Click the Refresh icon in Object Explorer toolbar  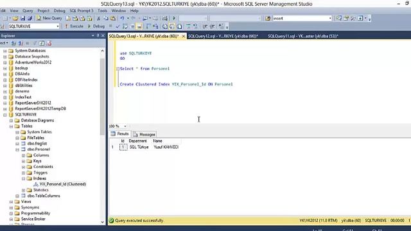[42, 43]
